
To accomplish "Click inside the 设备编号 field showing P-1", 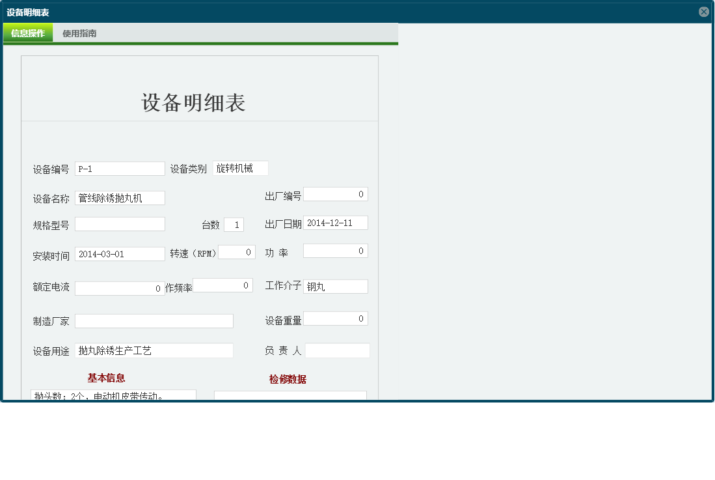I will point(120,168).
